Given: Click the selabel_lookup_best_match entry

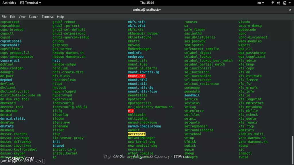Looking at the screenshot, I should pos(208,61).
